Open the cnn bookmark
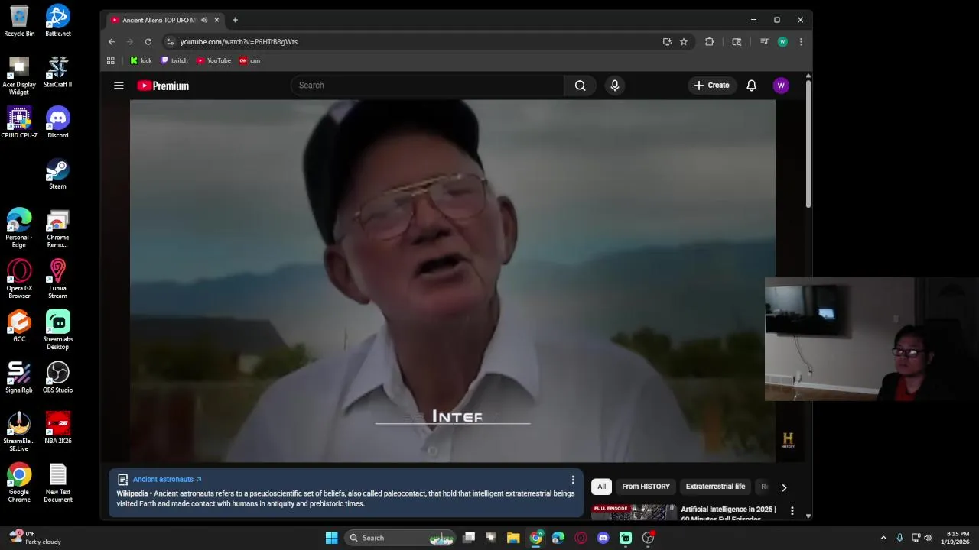979x550 pixels. click(249, 60)
